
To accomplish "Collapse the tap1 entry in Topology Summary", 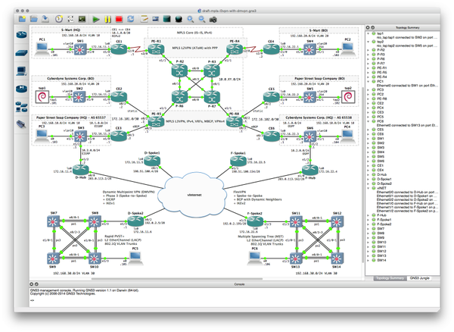I will [x=368, y=33].
